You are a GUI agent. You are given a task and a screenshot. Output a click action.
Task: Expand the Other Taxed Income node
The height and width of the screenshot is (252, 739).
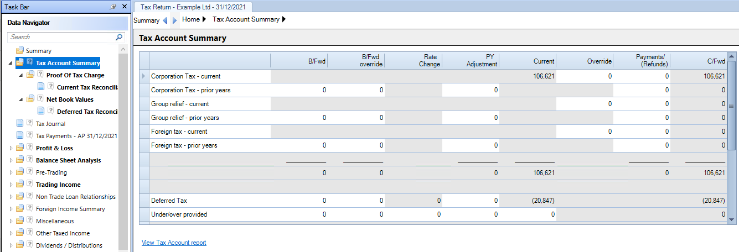(11, 233)
